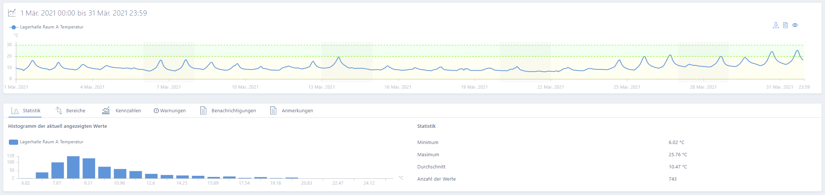The width and height of the screenshot is (825, 195).
Task: Click the Statistik bell-curve icon
Action: (15, 111)
